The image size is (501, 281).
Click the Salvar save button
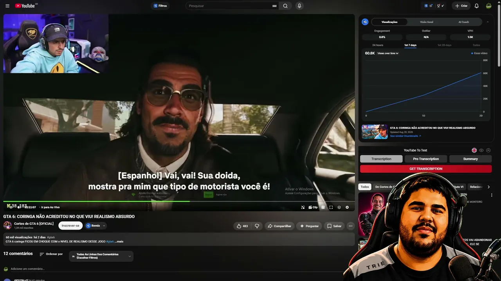pyautogui.click(x=334, y=226)
